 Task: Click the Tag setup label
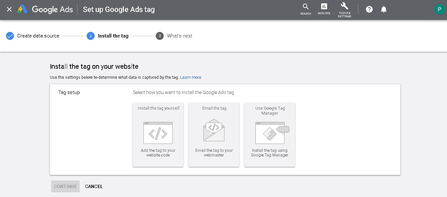coord(69,92)
